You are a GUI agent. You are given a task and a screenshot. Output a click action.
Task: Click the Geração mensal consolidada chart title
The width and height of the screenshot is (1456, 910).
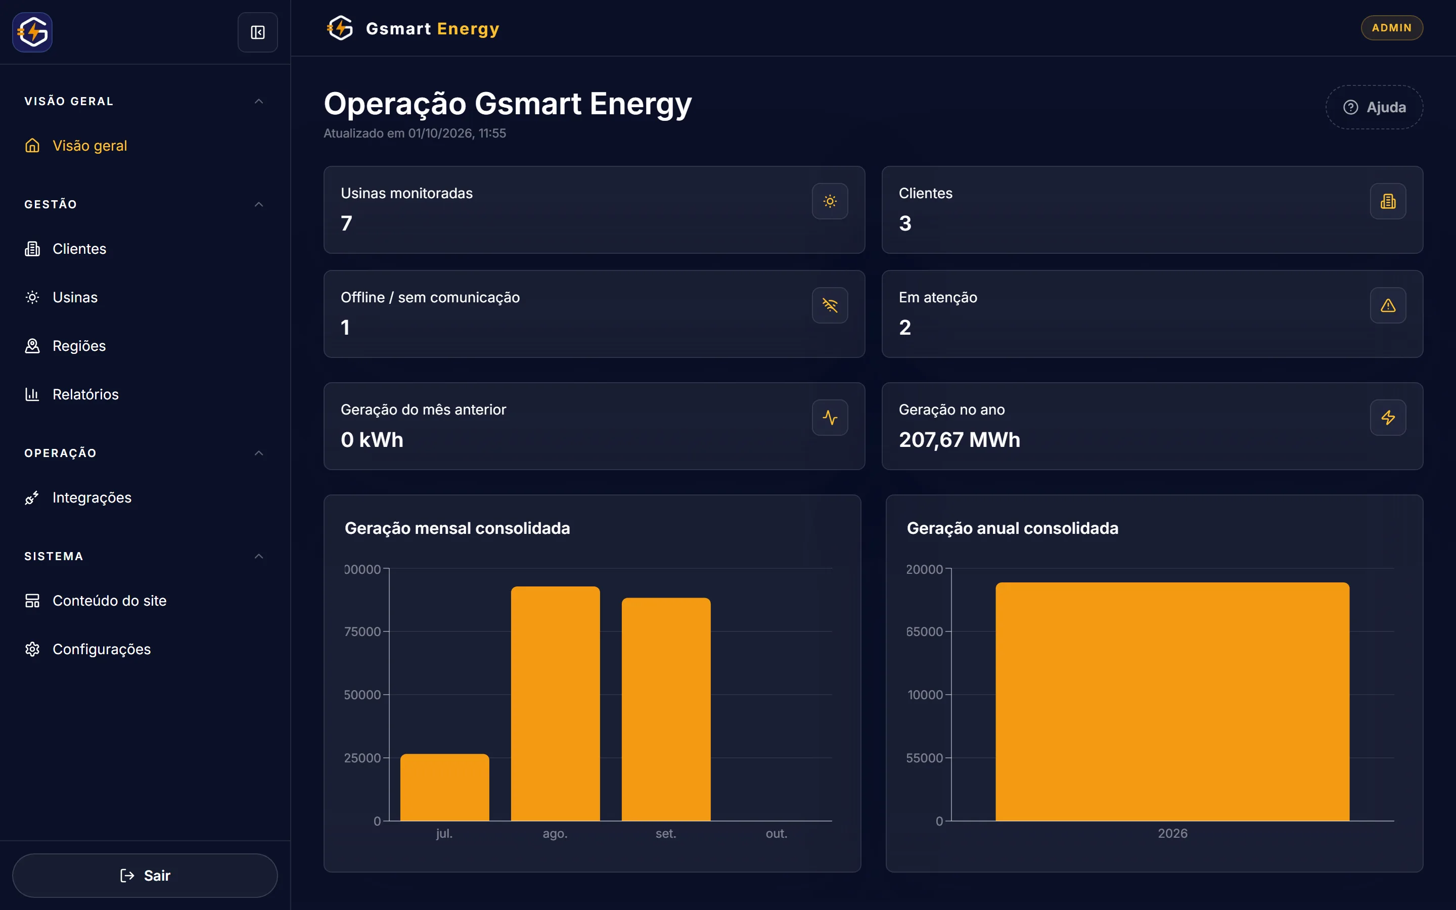pos(457,528)
